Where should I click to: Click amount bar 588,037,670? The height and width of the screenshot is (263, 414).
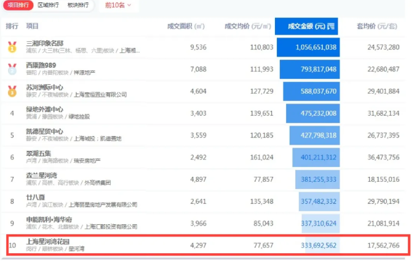pyautogui.click(x=311, y=91)
